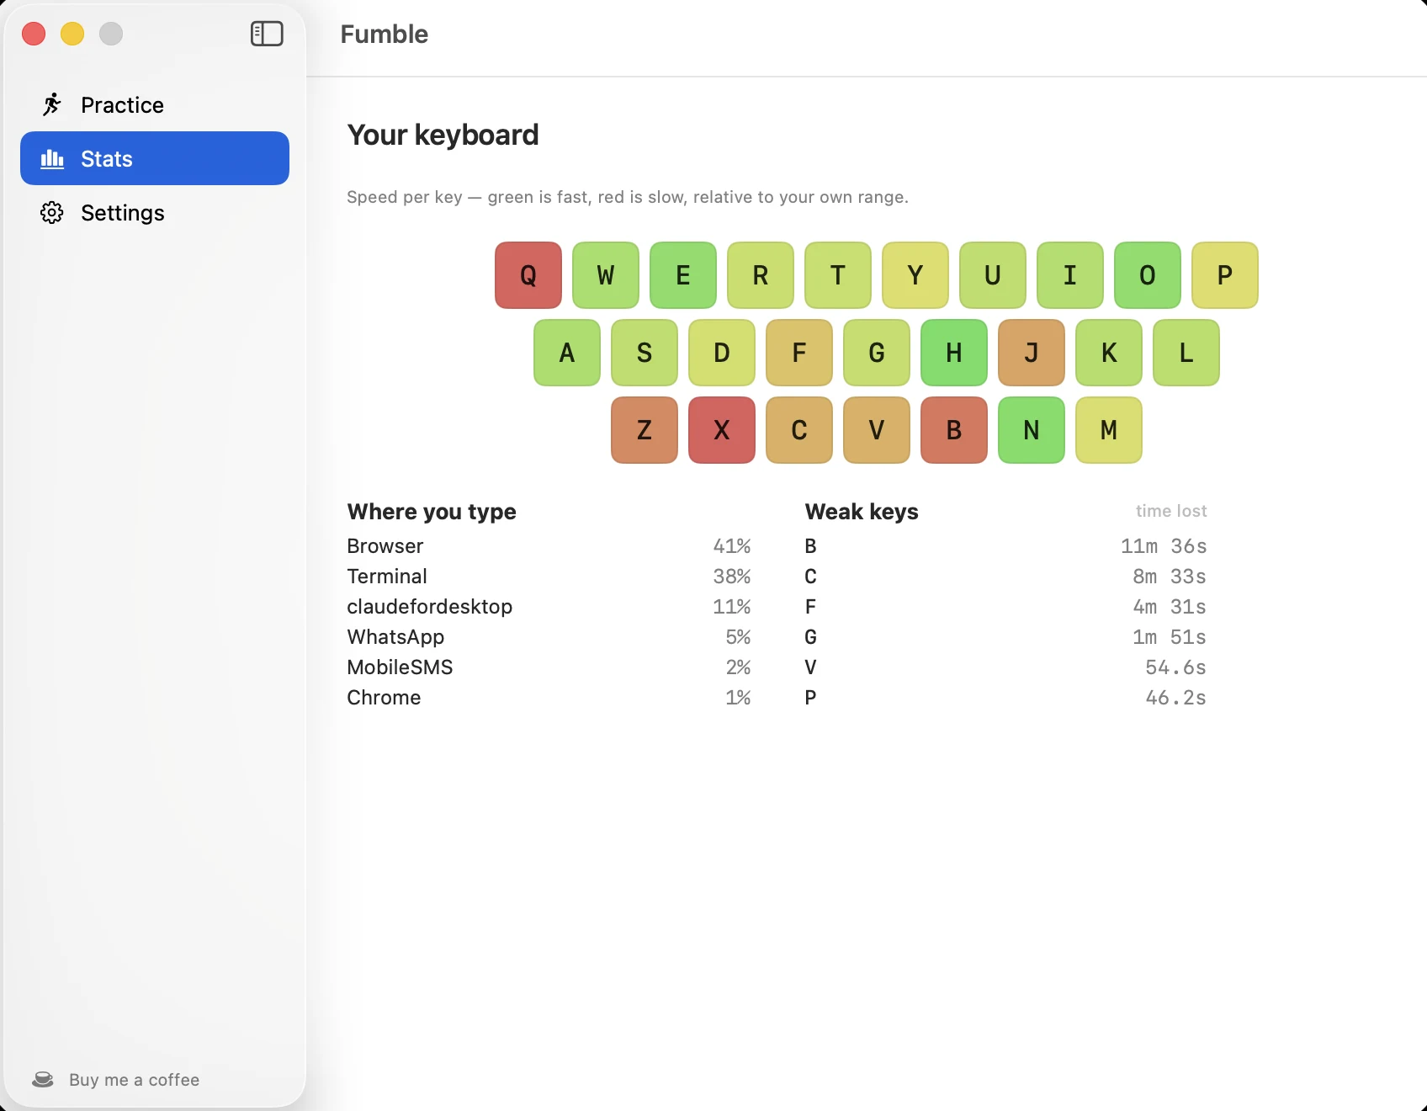Click the coffee cup icon
The width and height of the screenshot is (1427, 1111).
click(43, 1079)
